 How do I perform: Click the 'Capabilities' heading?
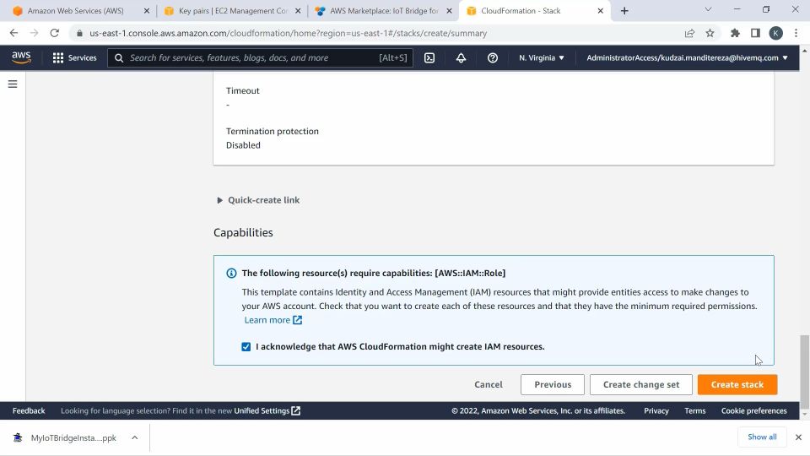point(243,233)
